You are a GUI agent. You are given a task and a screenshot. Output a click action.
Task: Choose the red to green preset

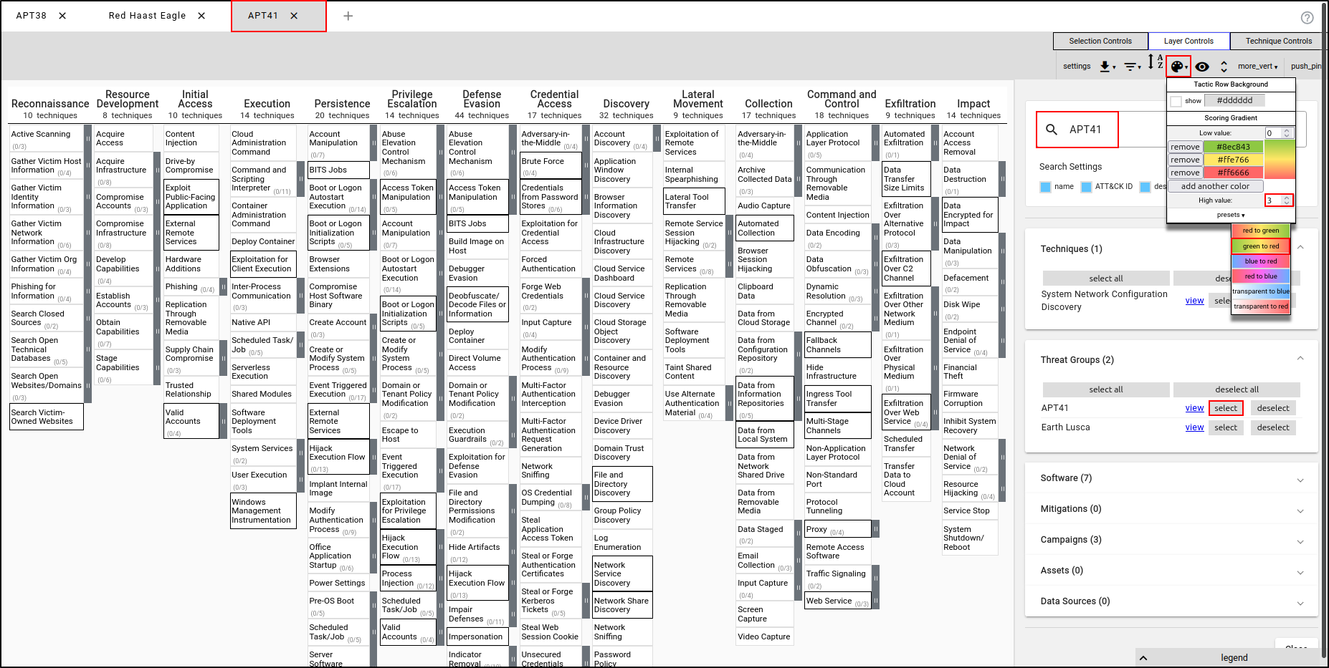[x=1261, y=231]
